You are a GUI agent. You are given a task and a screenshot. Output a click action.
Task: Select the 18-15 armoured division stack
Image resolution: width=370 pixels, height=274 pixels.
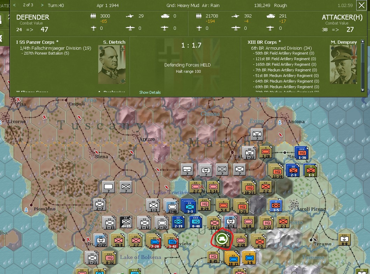(x=233, y=259)
